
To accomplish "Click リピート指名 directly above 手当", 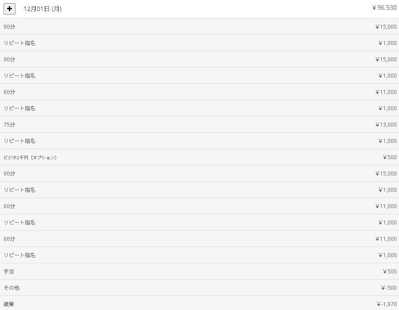I will point(19,255).
